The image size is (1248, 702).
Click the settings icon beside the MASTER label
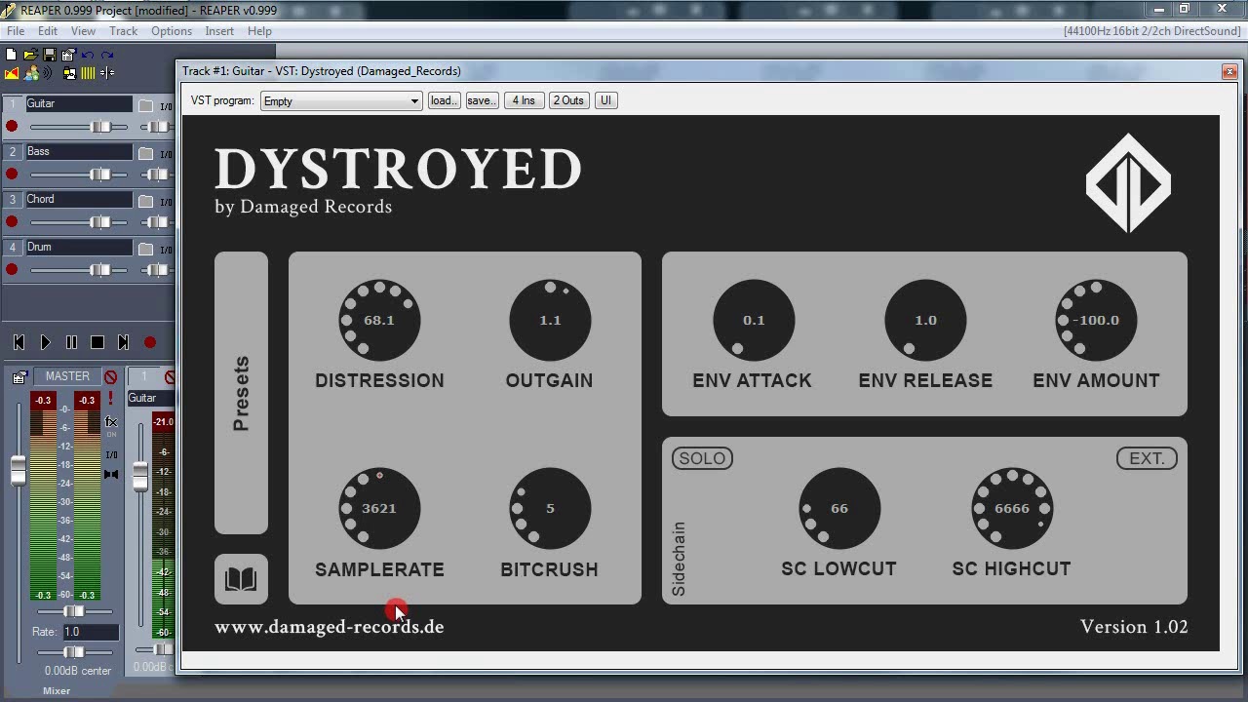click(x=20, y=377)
